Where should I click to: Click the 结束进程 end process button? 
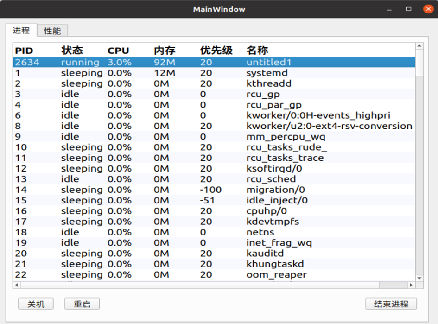[x=390, y=304]
